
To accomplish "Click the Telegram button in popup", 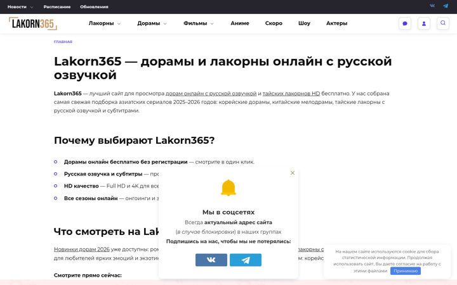I will [246, 260].
